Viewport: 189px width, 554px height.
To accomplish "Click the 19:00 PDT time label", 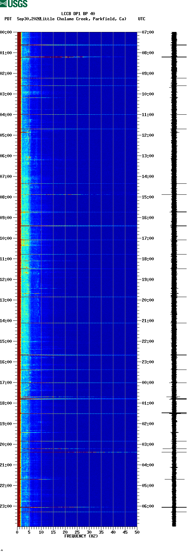I will (6, 424).
